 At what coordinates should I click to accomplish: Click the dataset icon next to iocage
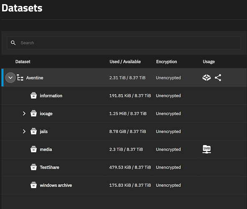33,113
